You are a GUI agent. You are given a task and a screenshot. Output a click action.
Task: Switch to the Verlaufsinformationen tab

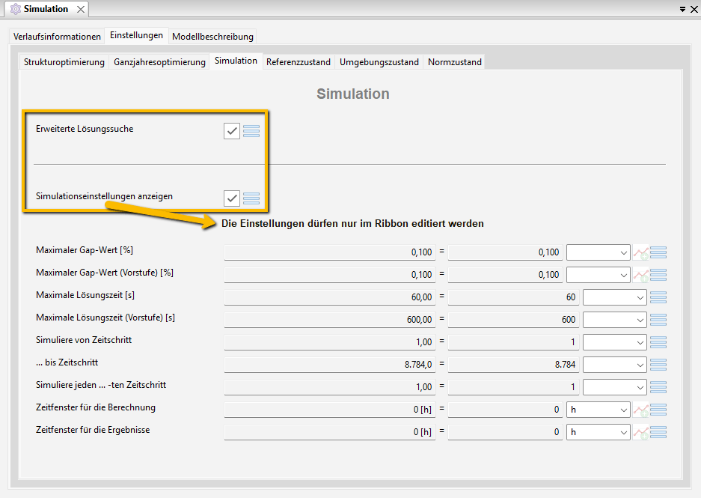click(x=57, y=36)
